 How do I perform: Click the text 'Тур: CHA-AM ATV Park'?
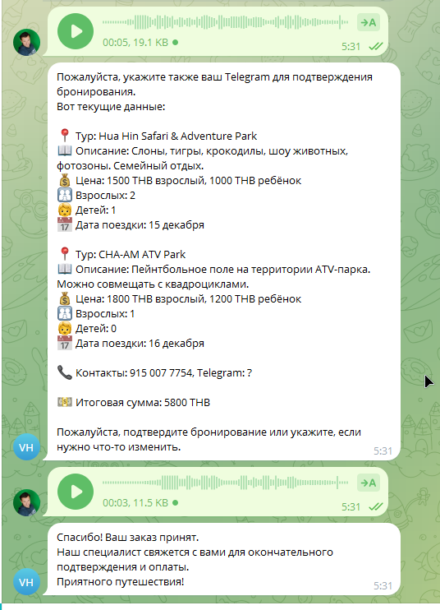pos(131,254)
